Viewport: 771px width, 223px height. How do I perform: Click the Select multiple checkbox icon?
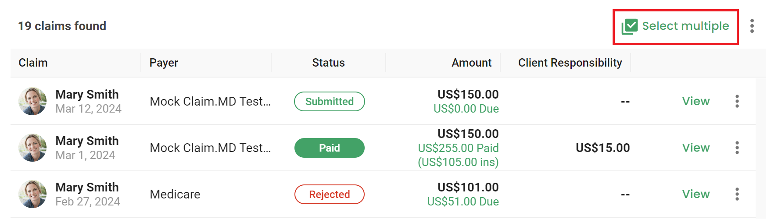click(x=629, y=27)
